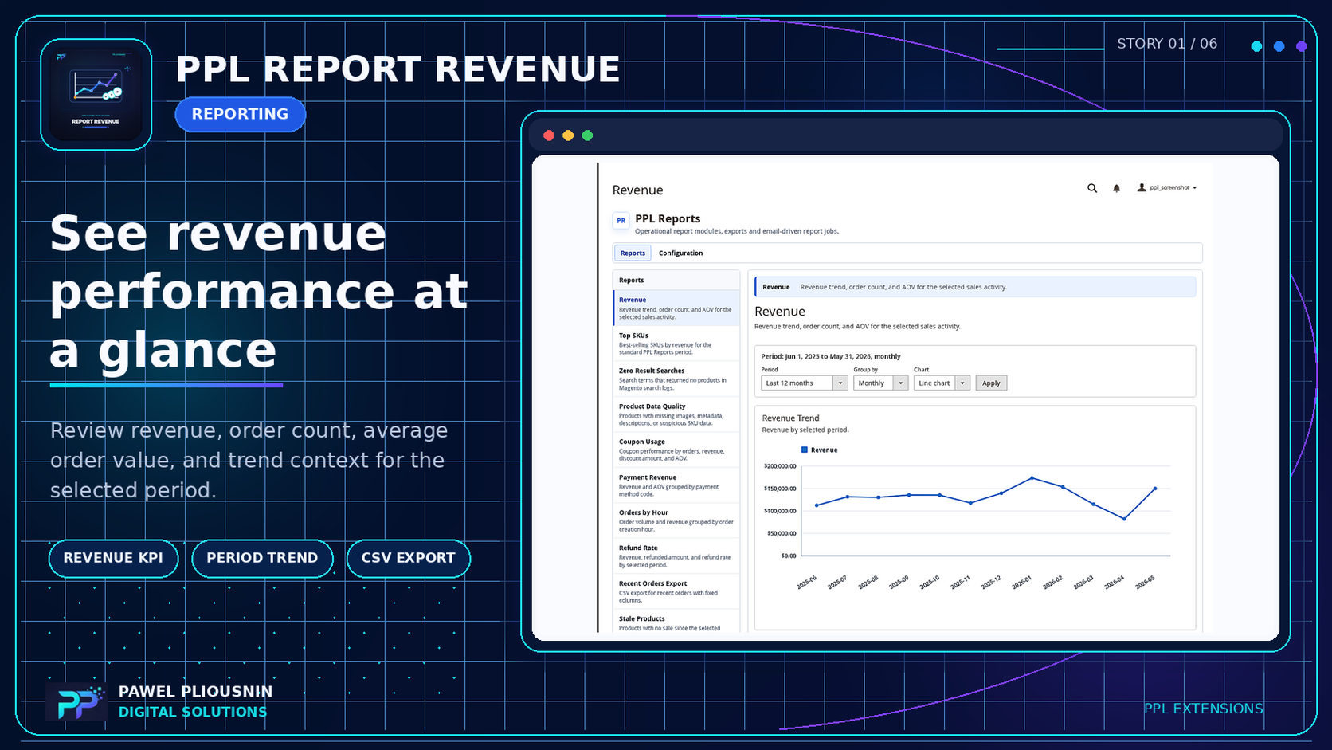
Task: Open the ppl_screenshot user account menu
Action: click(x=1167, y=188)
